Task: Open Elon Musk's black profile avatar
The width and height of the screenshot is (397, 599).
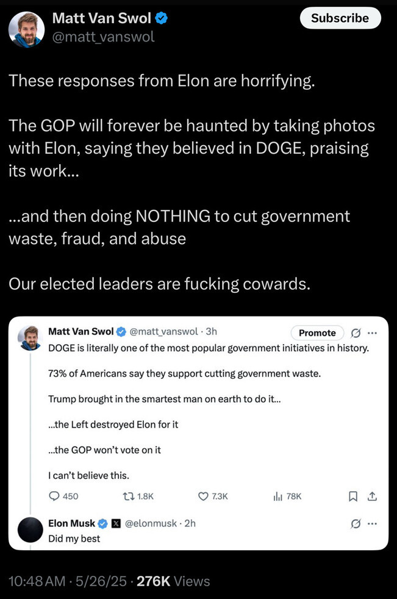Action: 30,530
